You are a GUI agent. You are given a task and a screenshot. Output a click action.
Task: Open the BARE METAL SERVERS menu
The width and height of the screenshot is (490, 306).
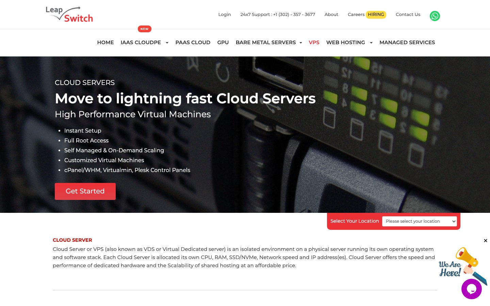pos(266,42)
